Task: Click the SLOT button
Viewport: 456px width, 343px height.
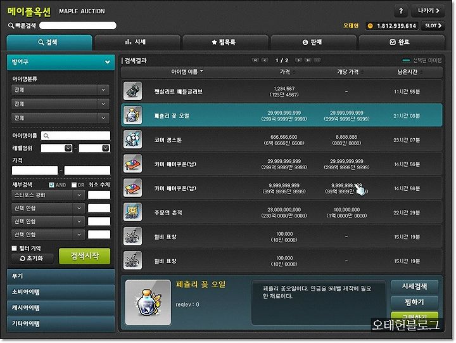Action: 433,25
